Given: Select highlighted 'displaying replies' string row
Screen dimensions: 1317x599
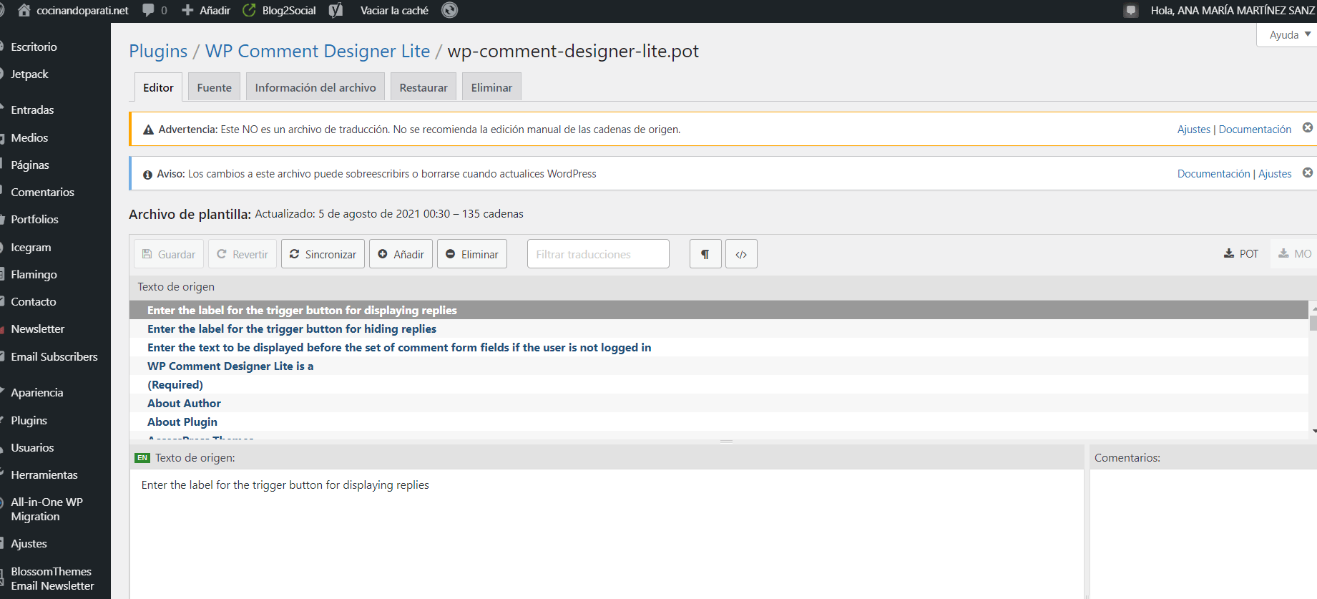Looking at the screenshot, I should click(718, 310).
